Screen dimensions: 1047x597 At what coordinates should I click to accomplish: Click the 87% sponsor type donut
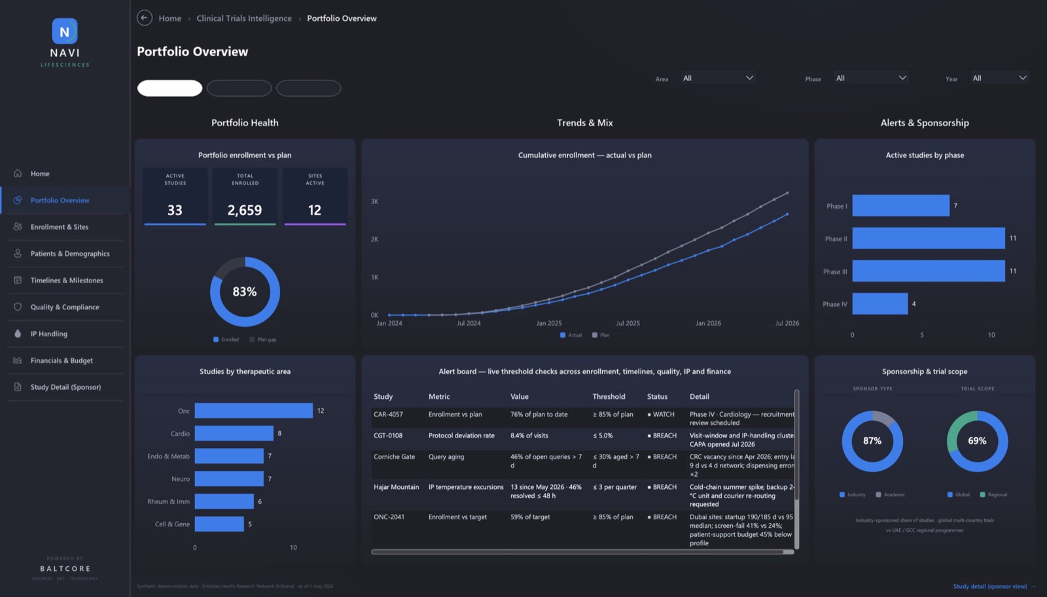tap(872, 441)
